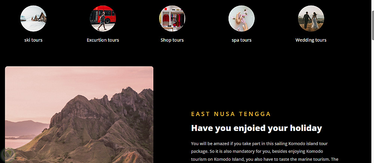Click the line starting 'You will be amazed'
374x163 pixels.
pos(259,144)
